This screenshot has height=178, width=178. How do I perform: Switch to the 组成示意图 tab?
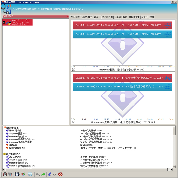87,17
